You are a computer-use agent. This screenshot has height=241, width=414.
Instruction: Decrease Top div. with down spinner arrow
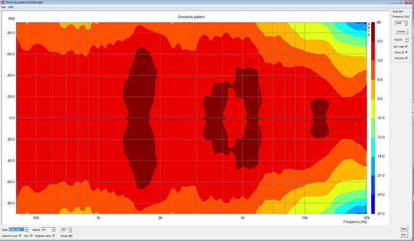click(x=407, y=40)
